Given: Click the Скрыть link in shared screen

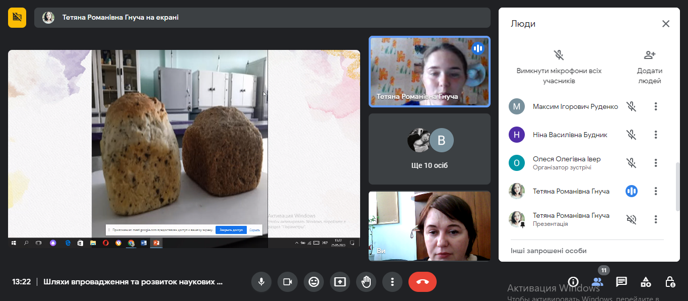Looking at the screenshot, I should (255, 230).
